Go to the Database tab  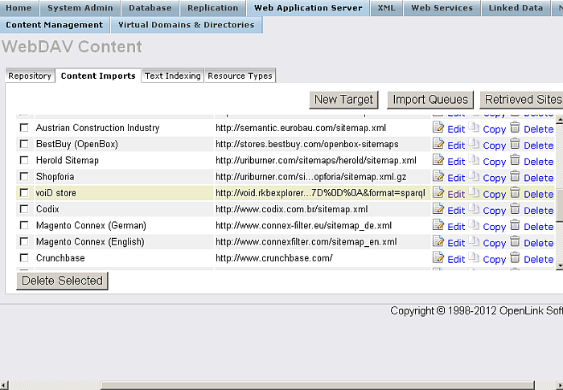click(x=150, y=8)
